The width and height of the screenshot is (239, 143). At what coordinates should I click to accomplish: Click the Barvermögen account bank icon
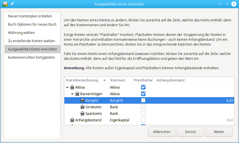coord(77,94)
